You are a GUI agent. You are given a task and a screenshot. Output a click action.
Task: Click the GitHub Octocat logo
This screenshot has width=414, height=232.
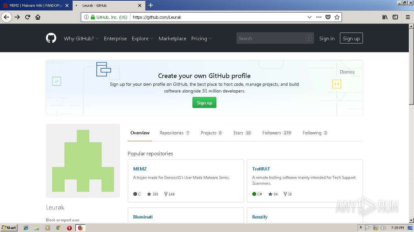click(x=51, y=38)
